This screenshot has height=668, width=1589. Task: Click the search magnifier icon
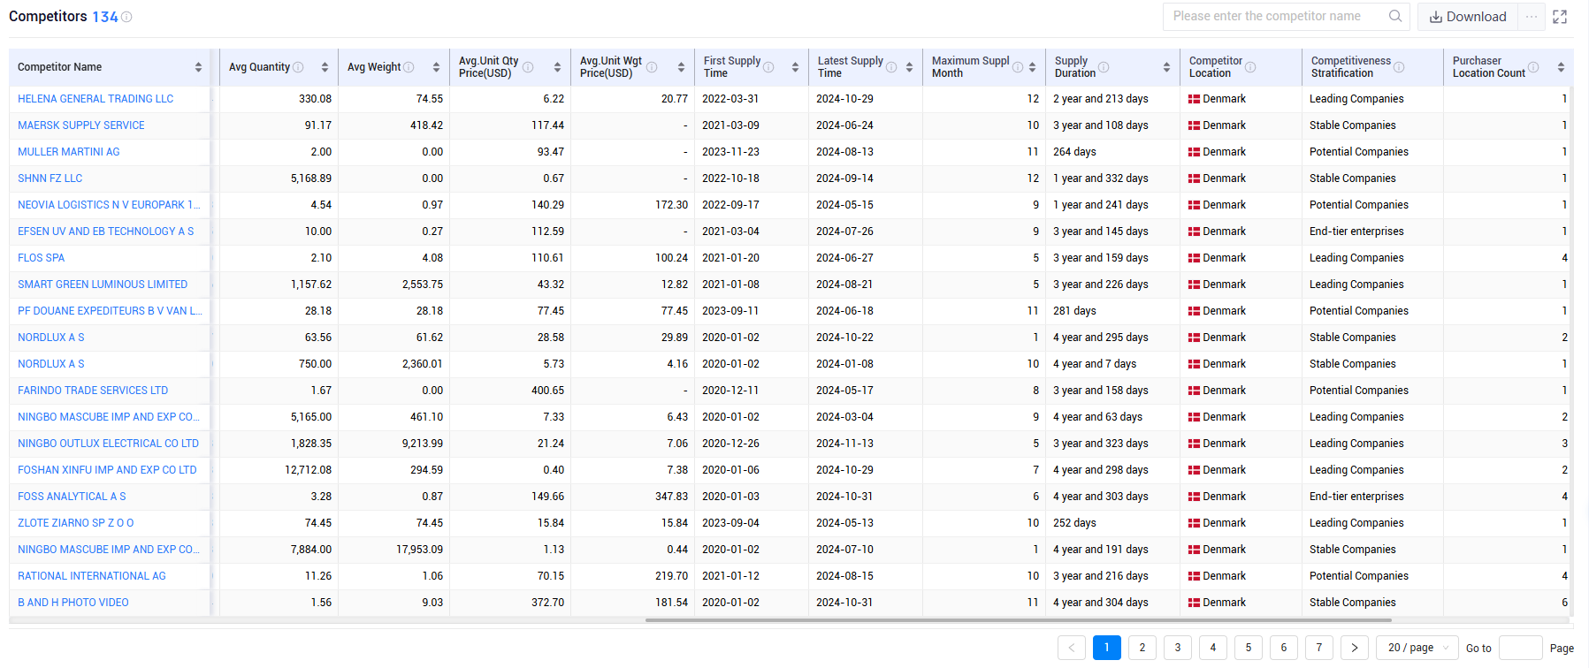[x=1395, y=16]
